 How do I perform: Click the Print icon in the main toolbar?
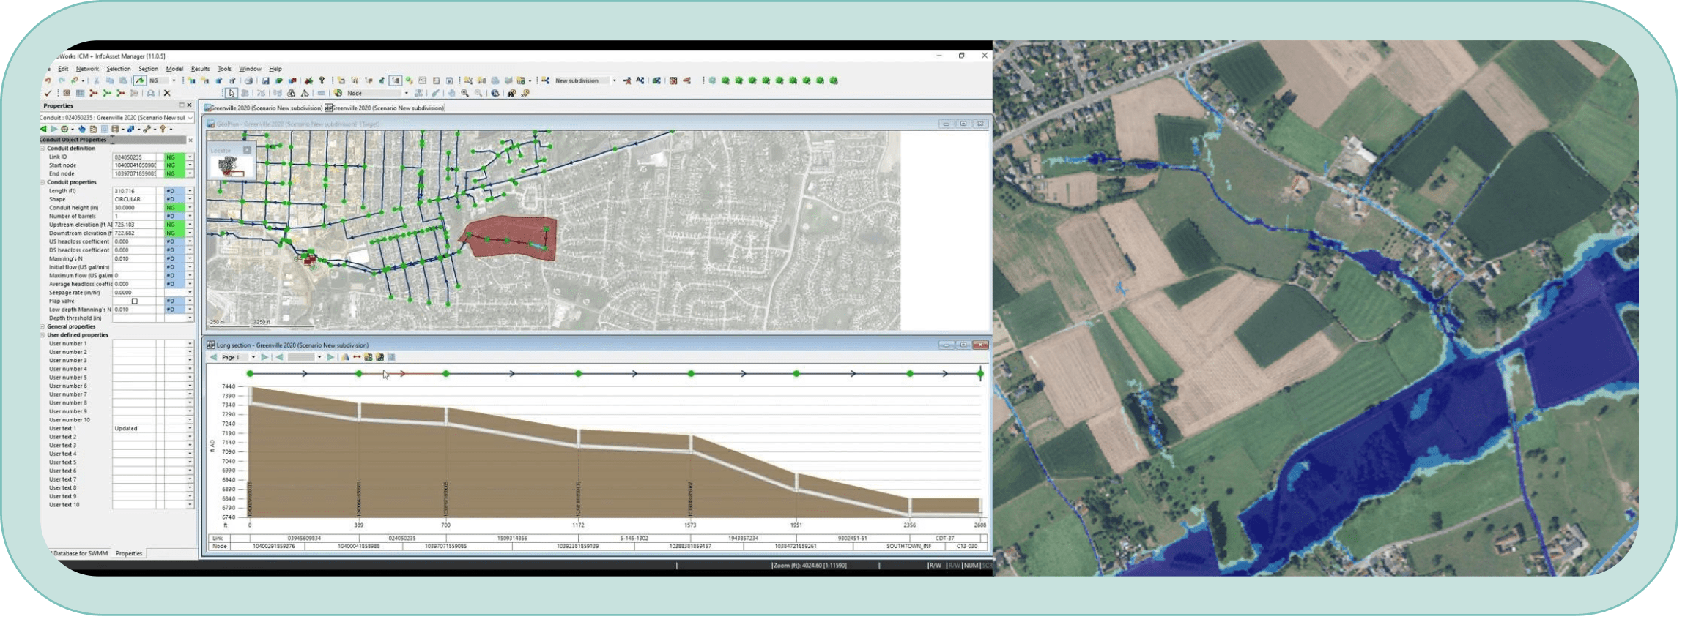point(248,80)
